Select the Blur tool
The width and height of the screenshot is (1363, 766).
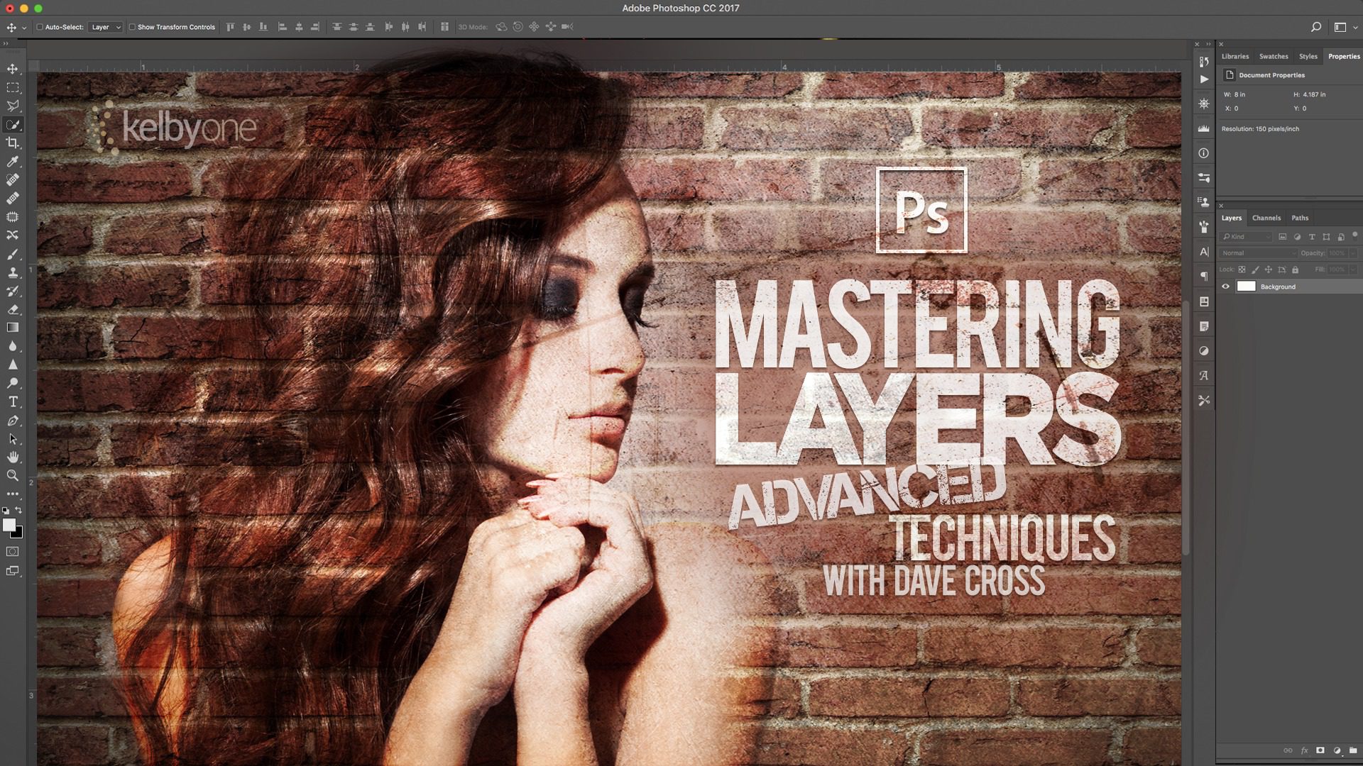(x=13, y=346)
